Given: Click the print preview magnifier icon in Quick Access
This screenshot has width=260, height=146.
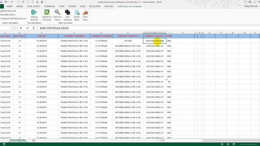Looking at the screenshot, I should click(28, 2).
